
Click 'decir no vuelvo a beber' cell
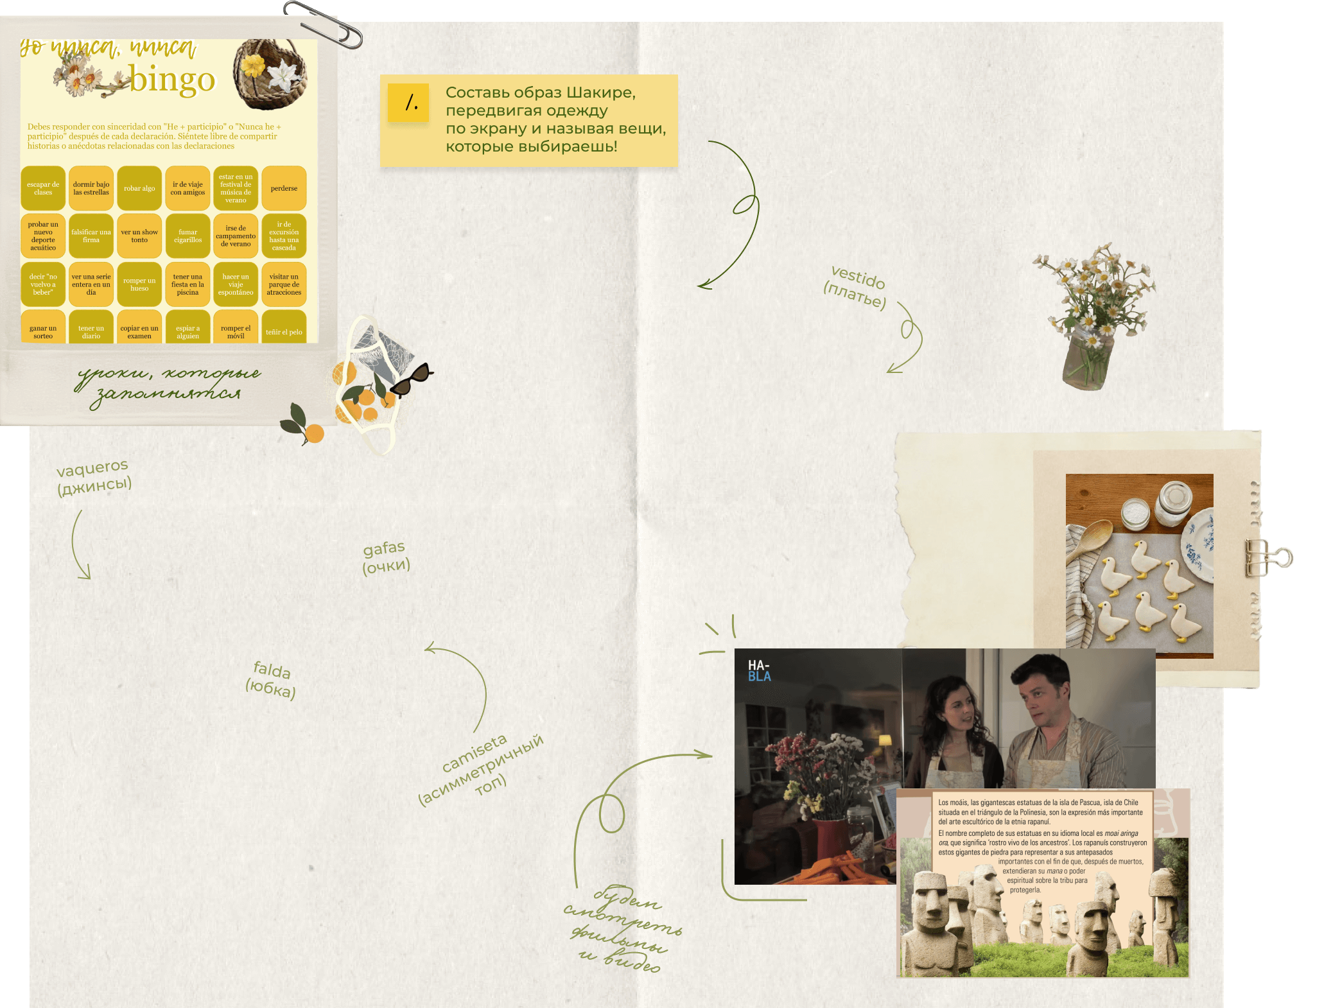(x=43, y=284)
